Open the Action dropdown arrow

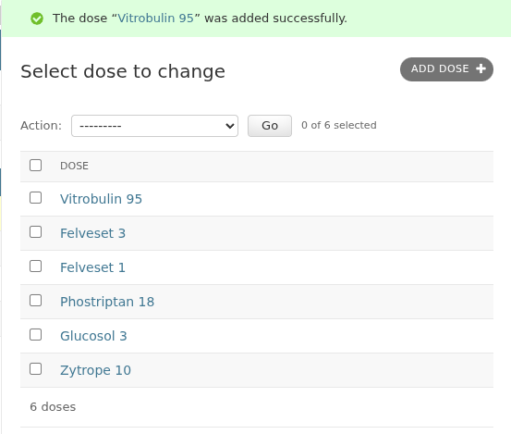point(230,126)
